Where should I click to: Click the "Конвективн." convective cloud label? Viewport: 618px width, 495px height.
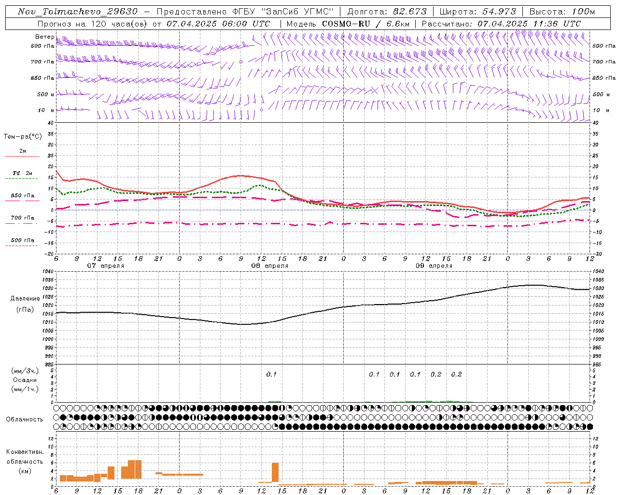click(x=25, y=452)
